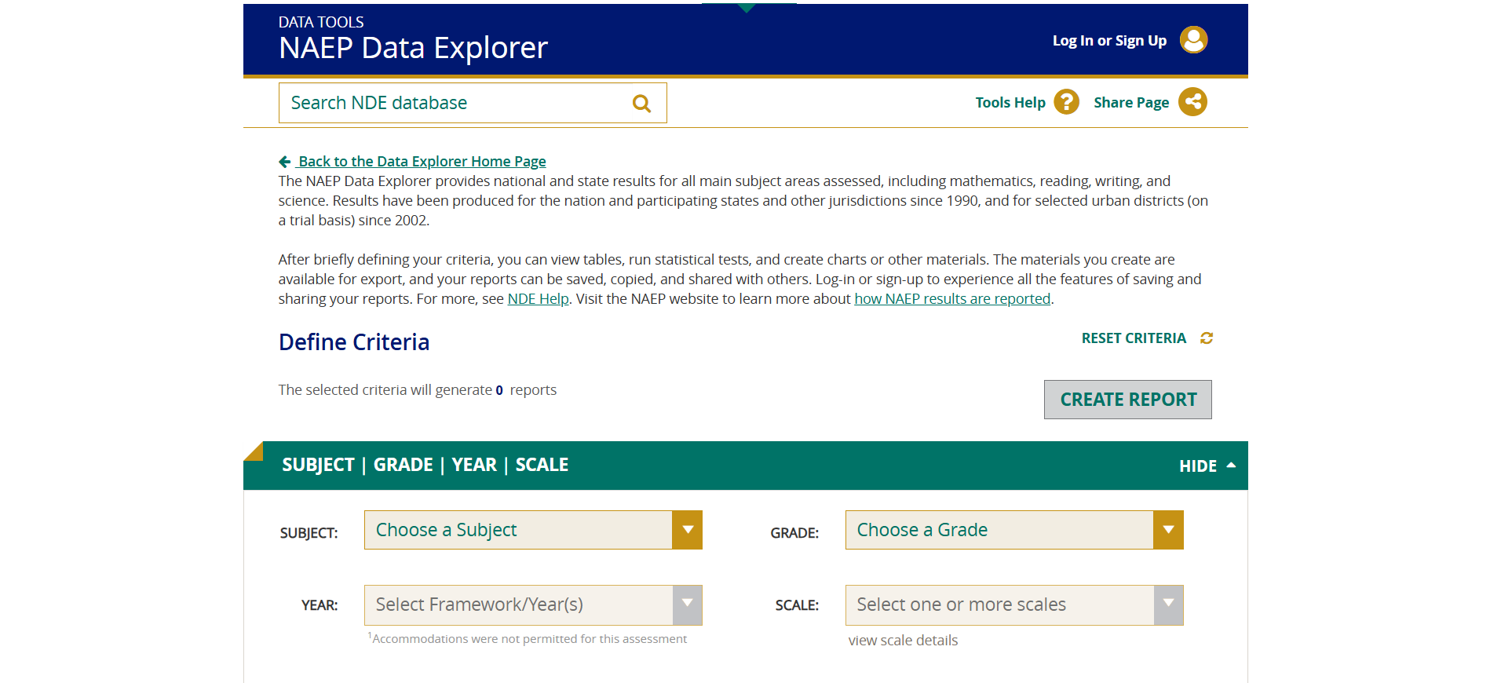This screenshot has width=1490, height=683.
Task: Go back to the Data Explorer Home Page
Action: [x=422, y=162]
